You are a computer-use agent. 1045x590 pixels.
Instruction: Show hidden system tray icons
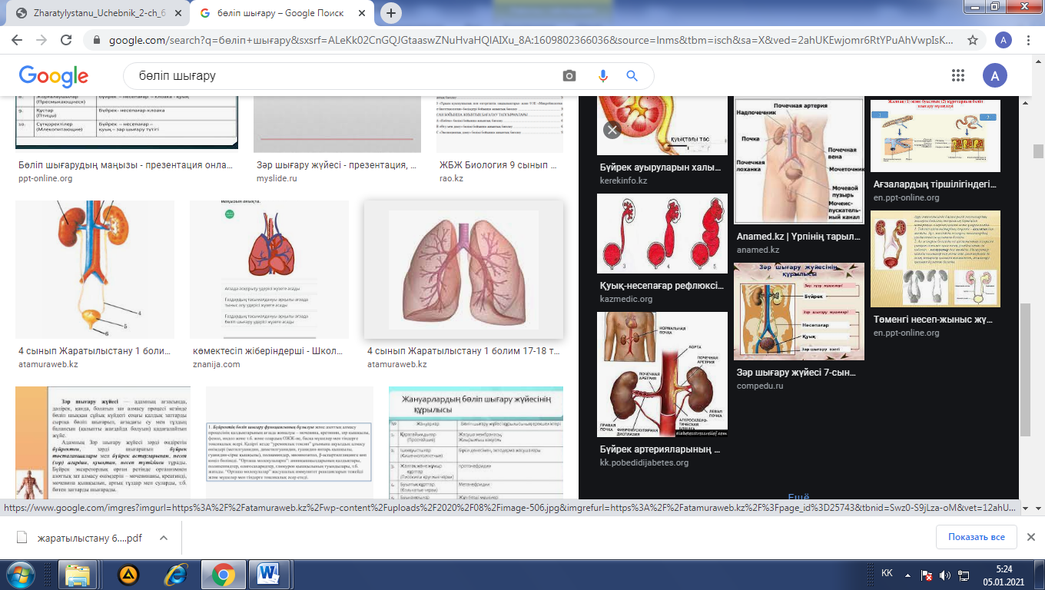[909, 575]
